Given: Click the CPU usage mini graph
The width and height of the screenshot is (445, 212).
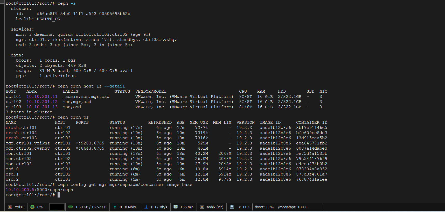Looking at the screenshot, I should [57, 207].
